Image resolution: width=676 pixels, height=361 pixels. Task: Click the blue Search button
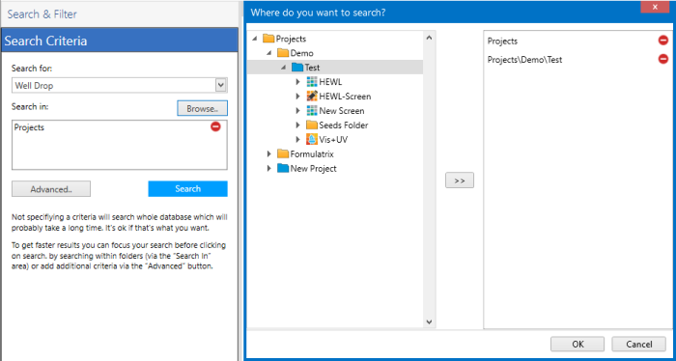tap(188, 188)
